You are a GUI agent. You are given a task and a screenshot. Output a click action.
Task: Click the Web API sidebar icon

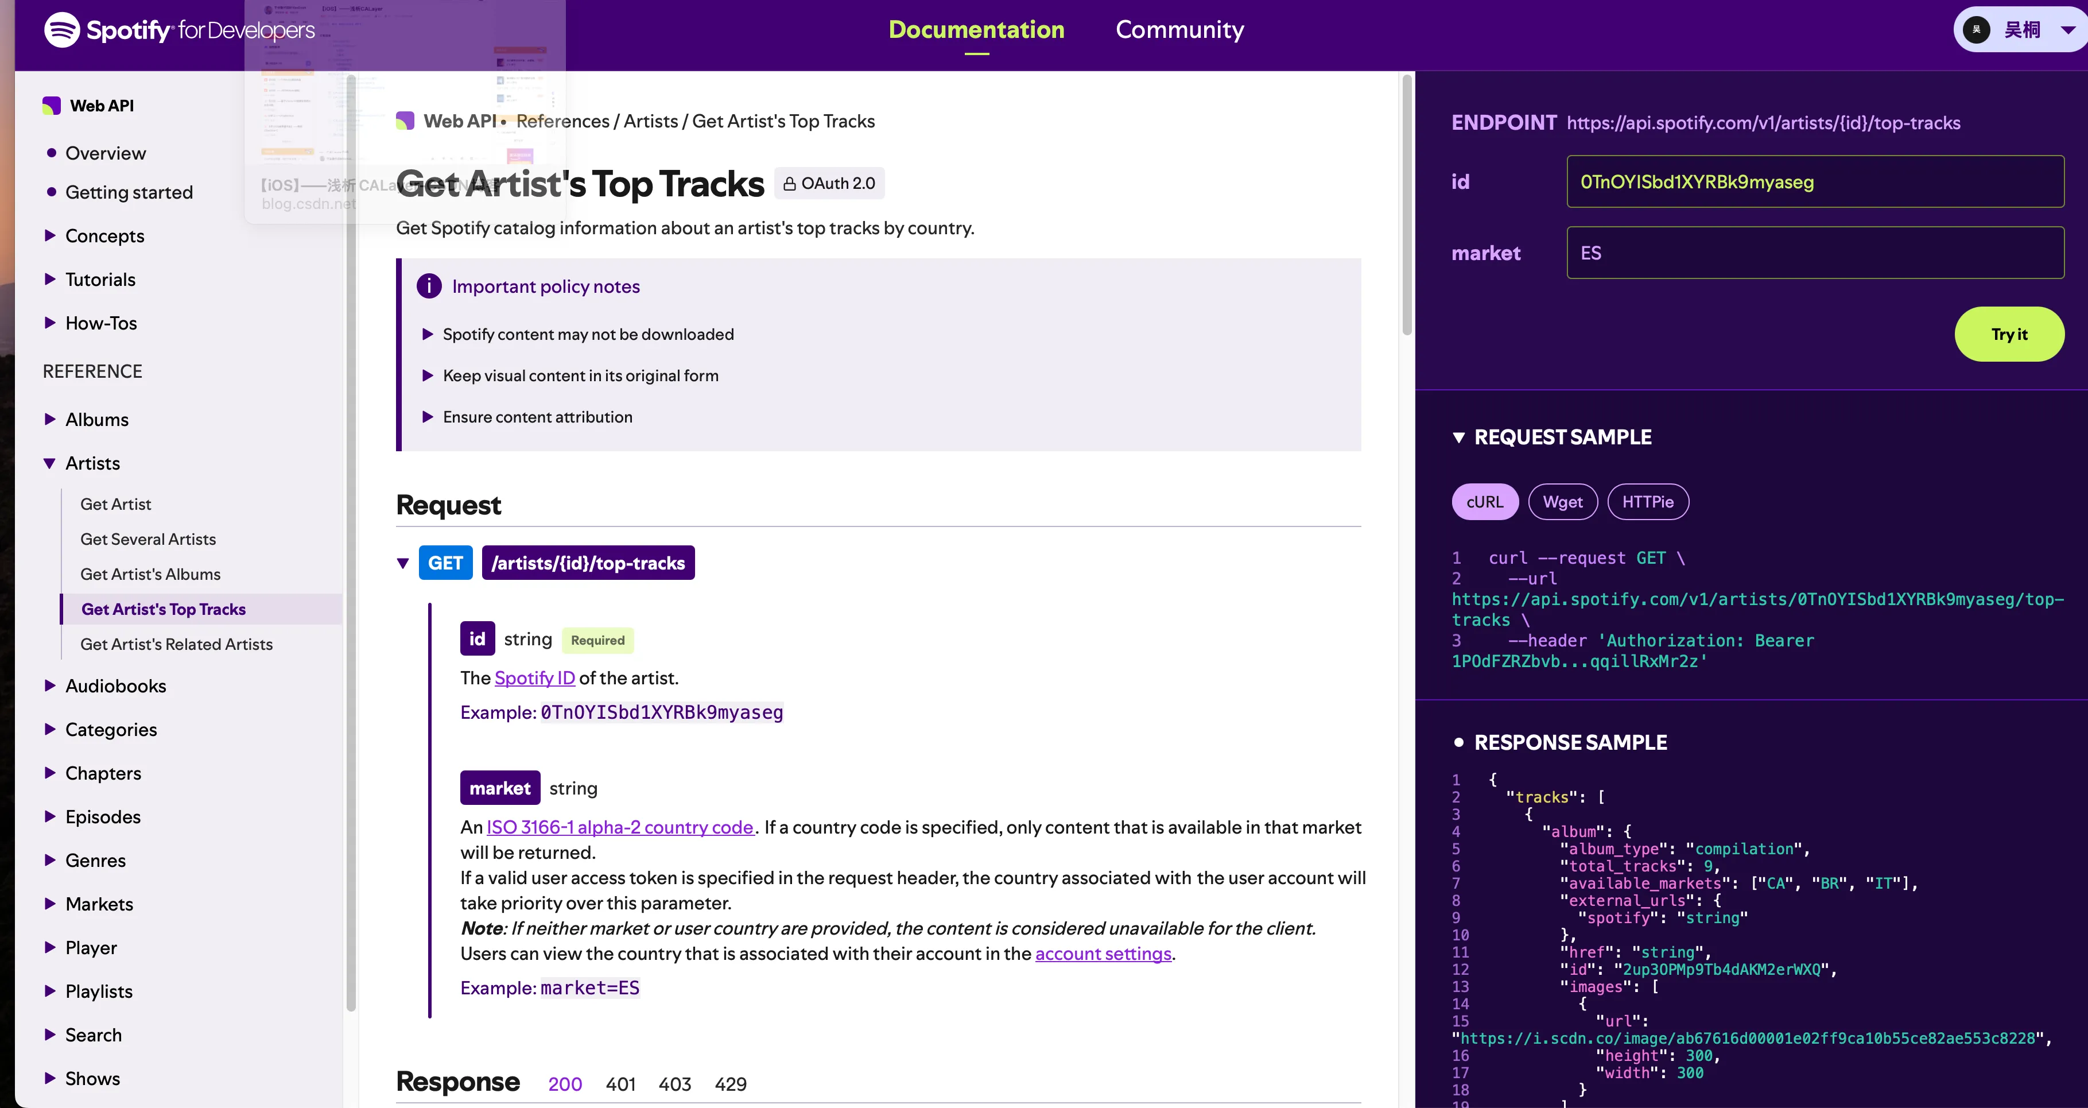click(51, 106)
